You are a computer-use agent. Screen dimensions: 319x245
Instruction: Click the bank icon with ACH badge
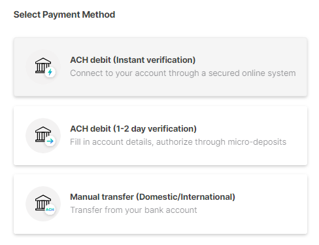point(43,202)
